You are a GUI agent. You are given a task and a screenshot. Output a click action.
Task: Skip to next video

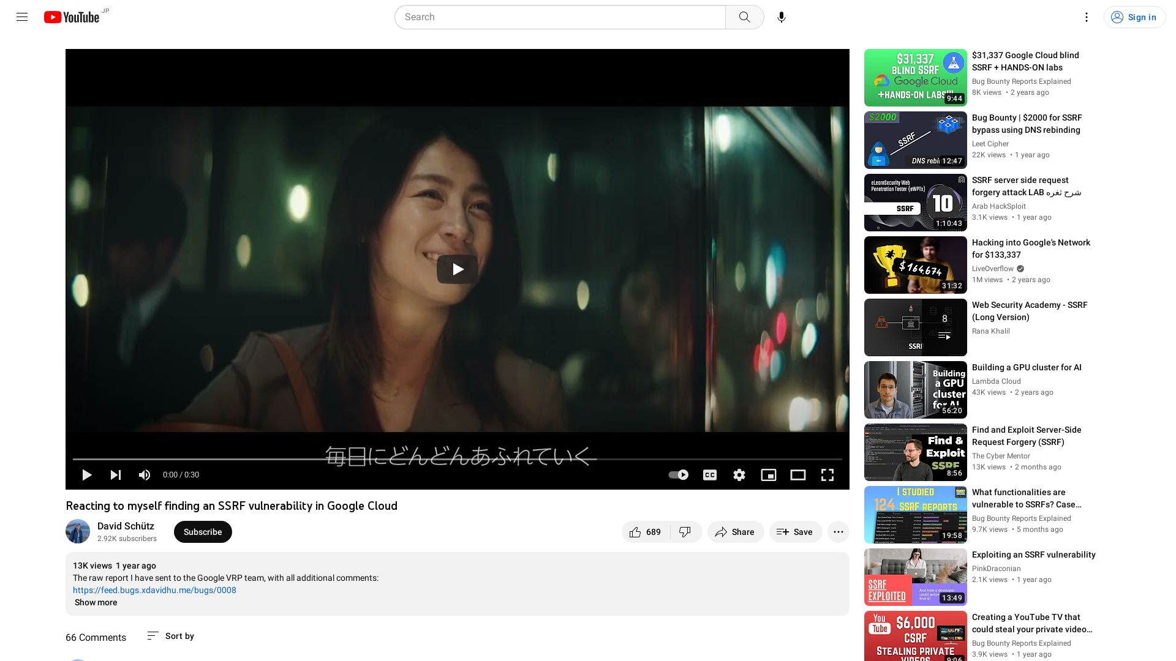[x=116, y=475]
